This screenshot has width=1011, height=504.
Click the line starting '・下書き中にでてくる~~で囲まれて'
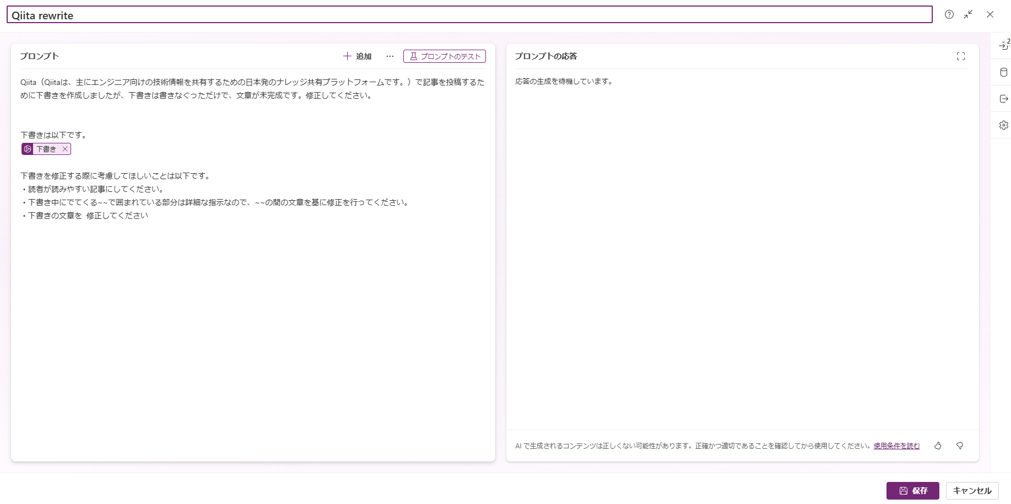(215, 202)
